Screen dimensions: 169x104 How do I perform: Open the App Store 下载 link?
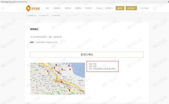click(43, 16)
